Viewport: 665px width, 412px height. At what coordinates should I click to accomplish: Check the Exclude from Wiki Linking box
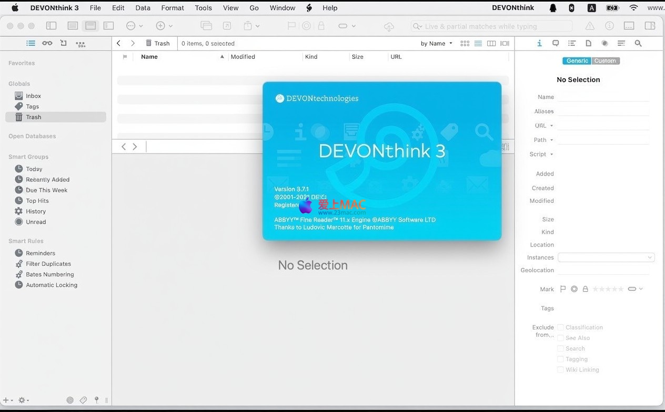561,370
